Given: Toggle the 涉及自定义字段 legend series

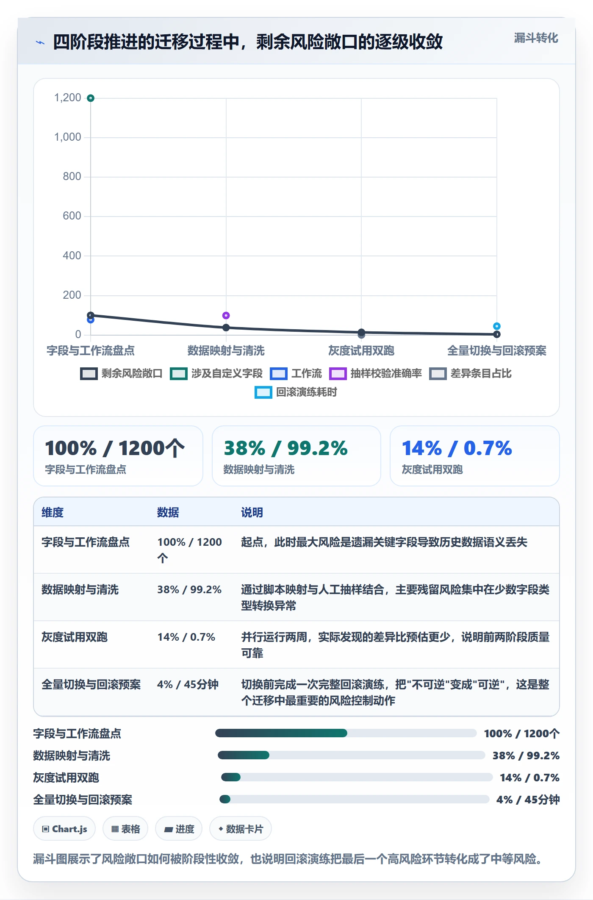Looking at the screenshot, I should click(x=216, y=374).
